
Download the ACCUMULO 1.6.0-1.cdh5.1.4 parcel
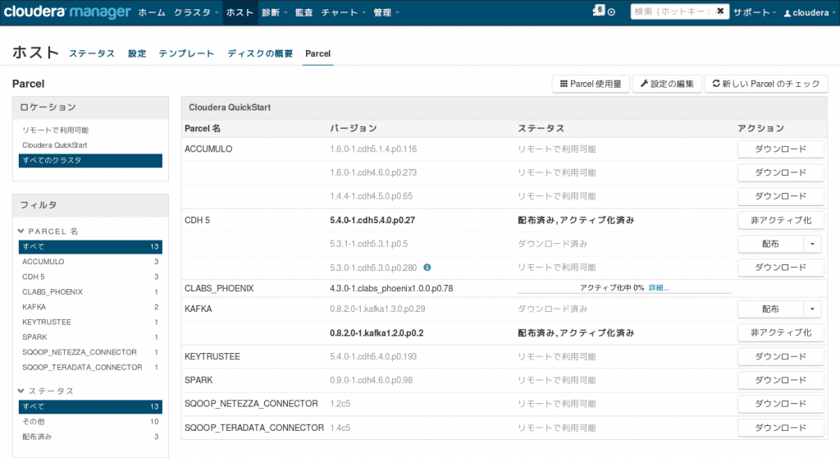coord(781,149)
